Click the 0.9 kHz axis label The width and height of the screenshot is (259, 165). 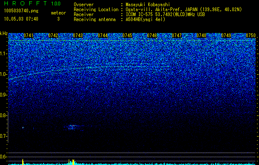[x=3, y=95]
